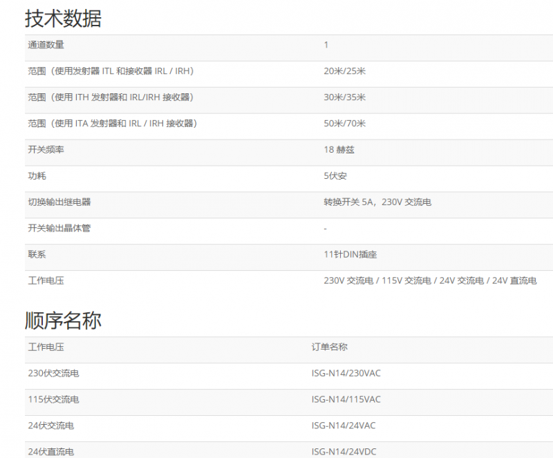Screen dimensions: 553x458
Task: Click the 18 赫兹 value
Action: (339, 150)
